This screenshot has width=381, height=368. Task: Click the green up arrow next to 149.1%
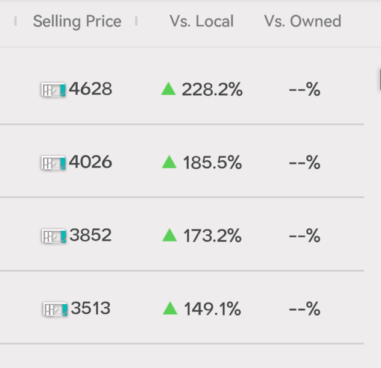pos(170,309)
